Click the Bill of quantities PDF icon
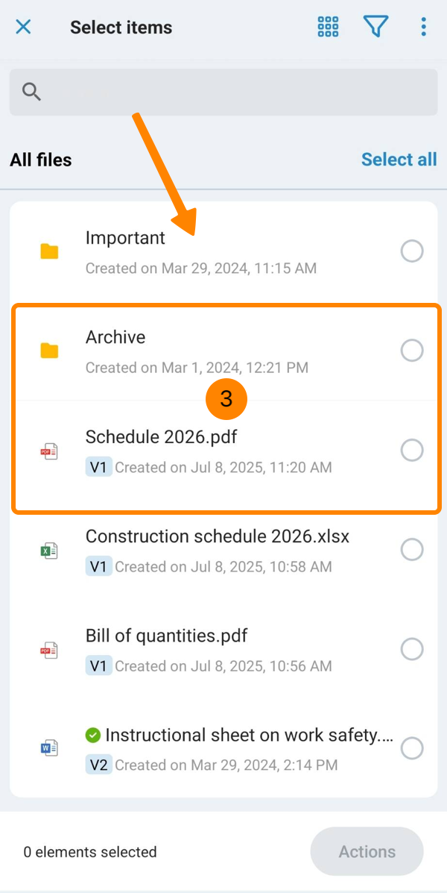This screenshot has height=893, width=447. tap(49, 650)
